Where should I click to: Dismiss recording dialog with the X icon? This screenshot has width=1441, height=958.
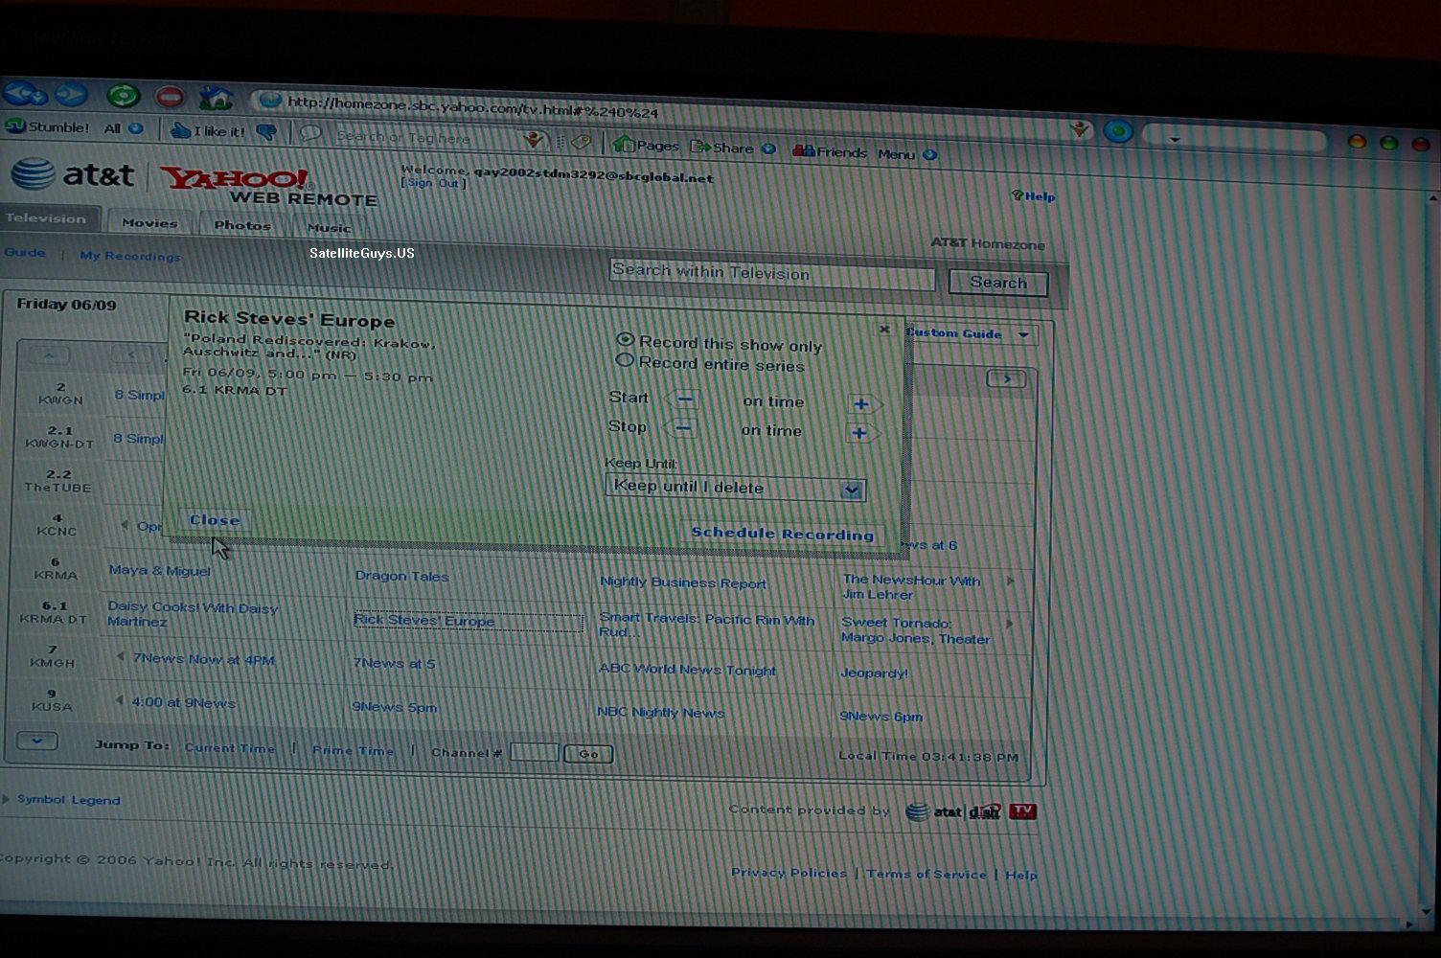click(884, 329)
